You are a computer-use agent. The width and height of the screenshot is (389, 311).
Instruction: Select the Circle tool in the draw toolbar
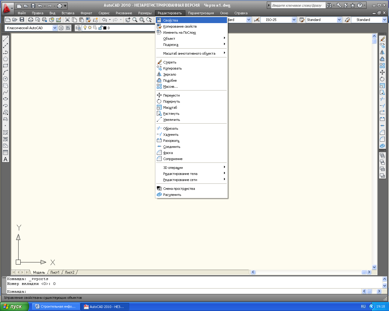[5, 79]
